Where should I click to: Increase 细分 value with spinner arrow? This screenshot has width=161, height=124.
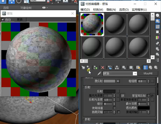114,103
